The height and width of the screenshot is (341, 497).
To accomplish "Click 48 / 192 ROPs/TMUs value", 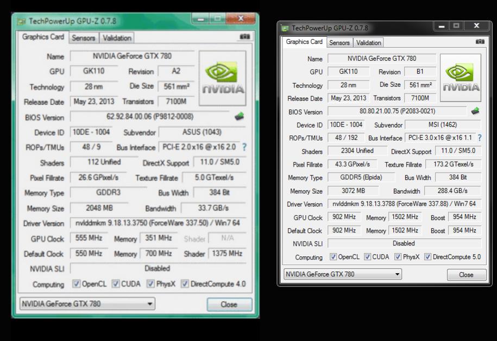I will 346,137.
